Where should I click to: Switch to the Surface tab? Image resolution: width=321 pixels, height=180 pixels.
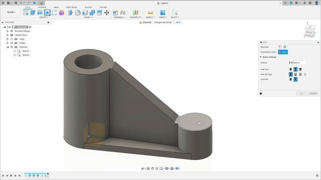pos(42,7)
